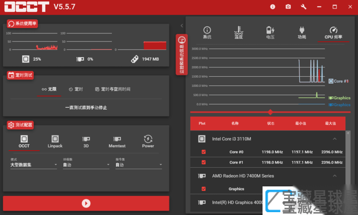The width and height of the screenshot is (358, 215).
Task: Click the red graph divider slider handle
Action: (270, 112)
